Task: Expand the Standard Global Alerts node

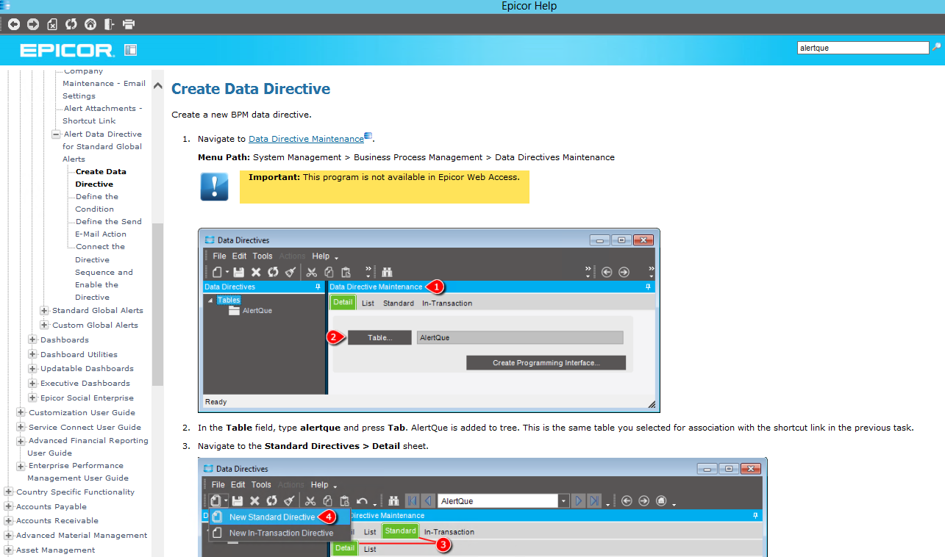Action: [x=44, y=311]
